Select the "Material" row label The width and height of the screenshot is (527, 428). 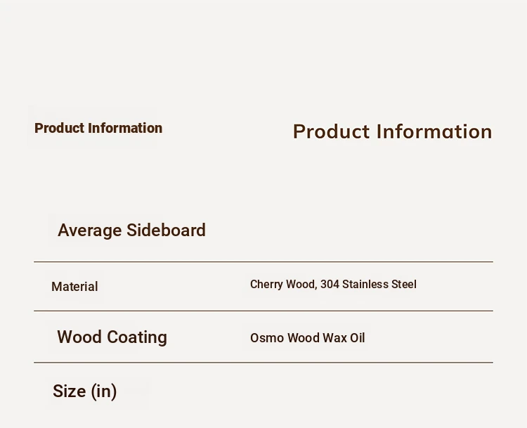74,287
